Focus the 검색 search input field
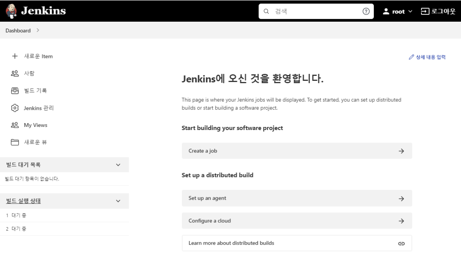This screenshot has width=461, height=260. [316, 11]
